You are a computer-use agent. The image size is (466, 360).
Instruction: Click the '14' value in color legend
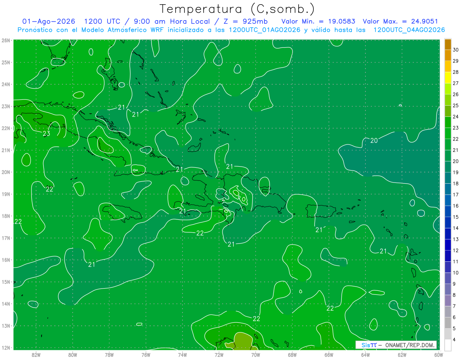[x=456, y=228]
